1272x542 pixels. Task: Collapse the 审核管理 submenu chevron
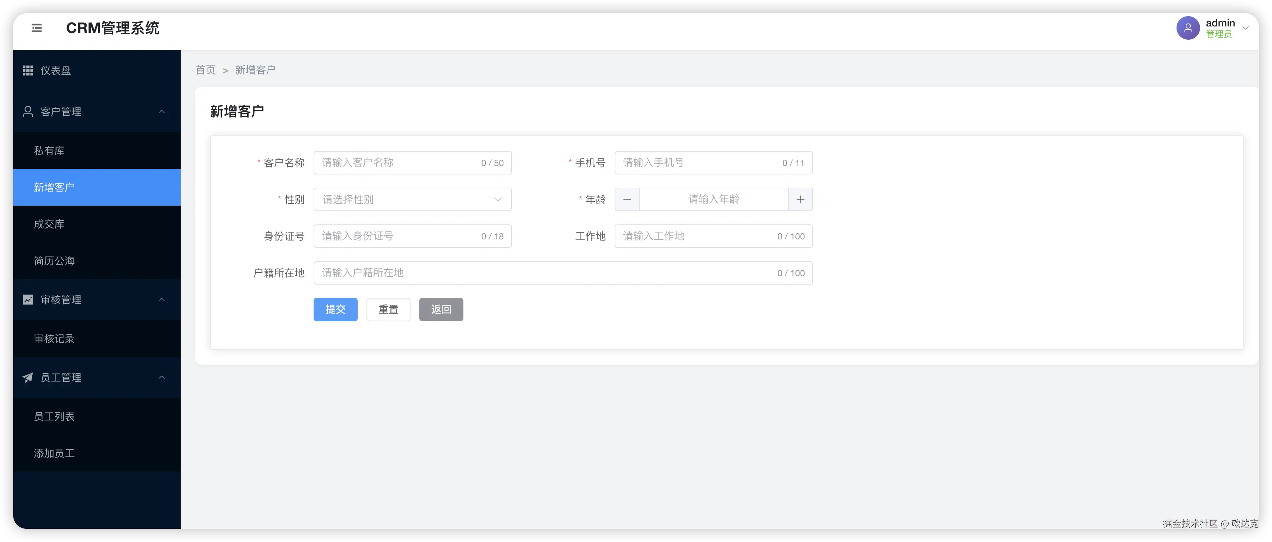point(162,300)
